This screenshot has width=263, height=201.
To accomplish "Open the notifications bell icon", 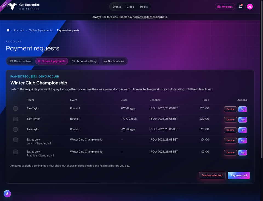I will (x=240, y=7).
